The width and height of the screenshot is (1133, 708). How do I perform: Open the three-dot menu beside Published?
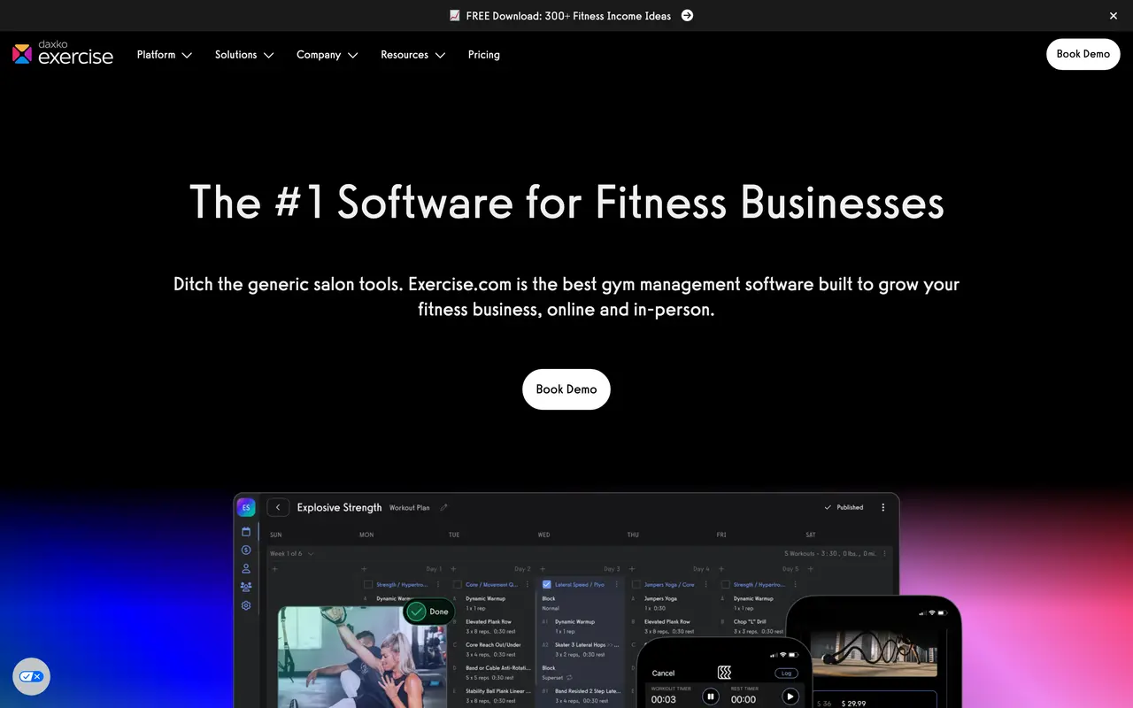(x=883, y=508)
